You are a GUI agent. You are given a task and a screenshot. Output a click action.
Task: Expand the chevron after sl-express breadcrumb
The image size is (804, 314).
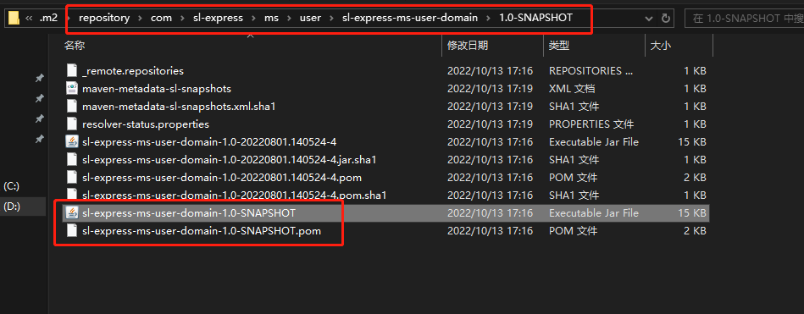click(252, 18)
